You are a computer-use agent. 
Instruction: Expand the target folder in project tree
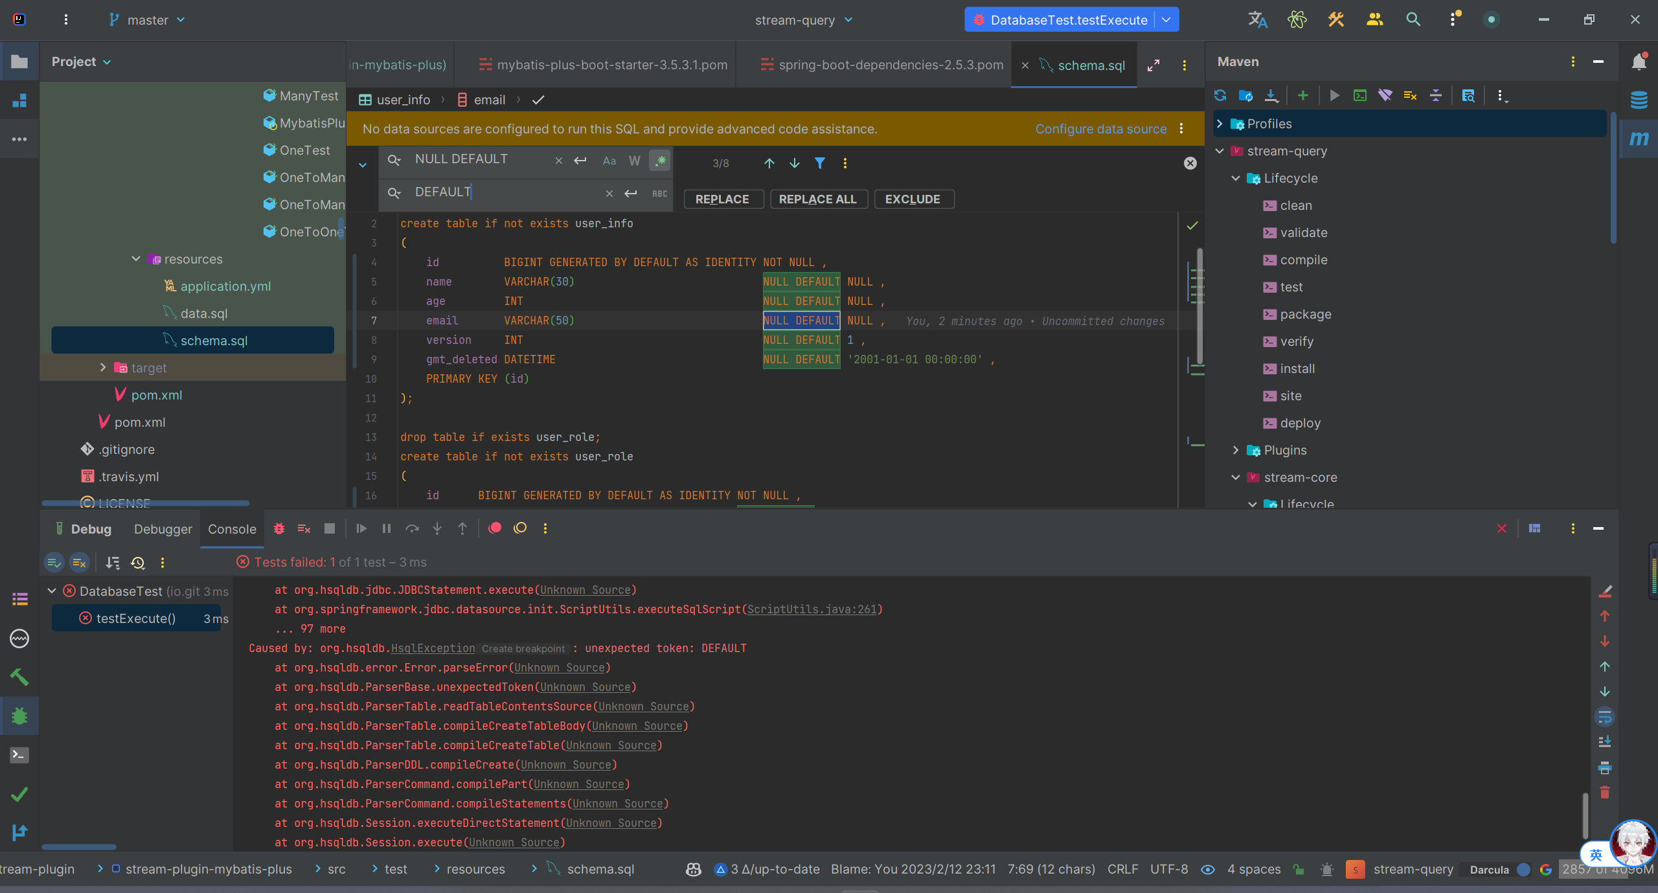(x=103, y=368)
